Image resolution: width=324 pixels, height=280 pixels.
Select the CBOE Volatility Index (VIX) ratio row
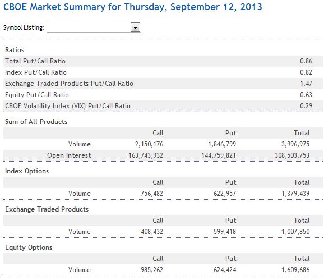pos(163,106)
